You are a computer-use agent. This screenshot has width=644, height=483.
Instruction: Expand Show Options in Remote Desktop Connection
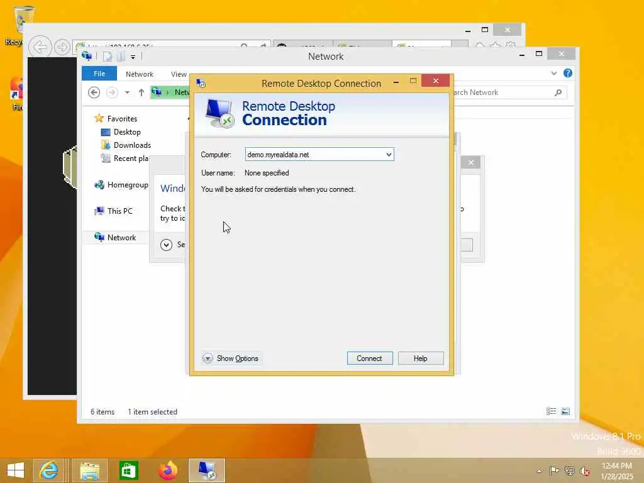pos(231,358)
